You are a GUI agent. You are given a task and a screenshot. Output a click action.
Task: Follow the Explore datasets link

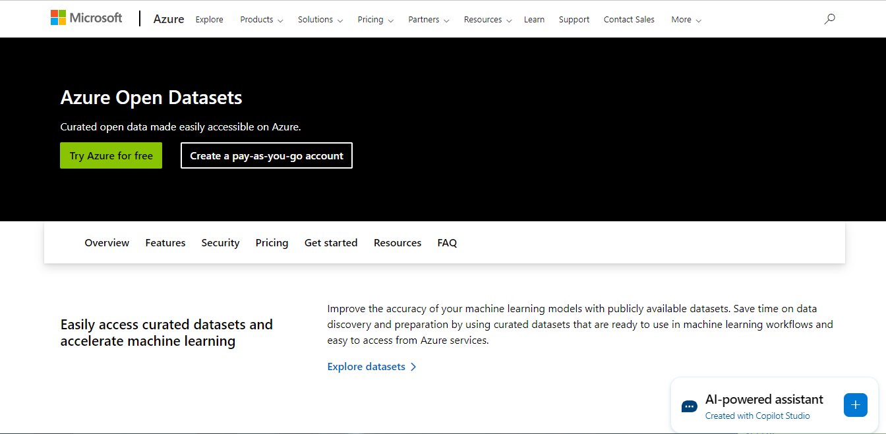366,367
